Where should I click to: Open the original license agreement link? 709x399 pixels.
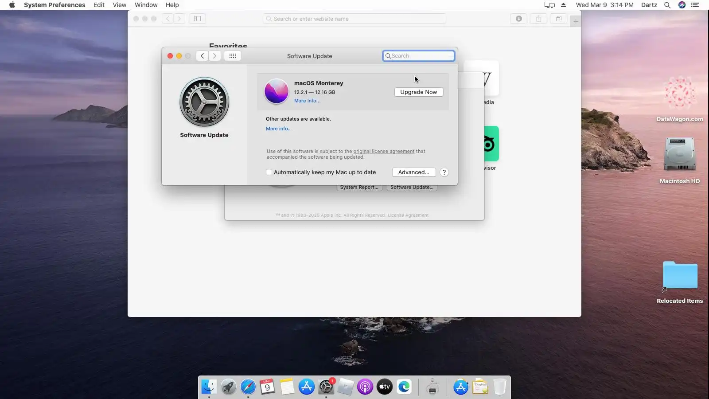pos(384,152)
